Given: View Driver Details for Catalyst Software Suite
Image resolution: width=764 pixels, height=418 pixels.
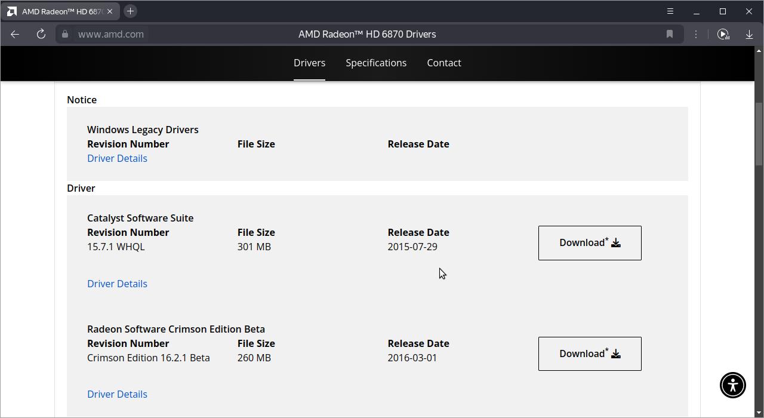Looking at the screenshot, I should pos(117,284).
